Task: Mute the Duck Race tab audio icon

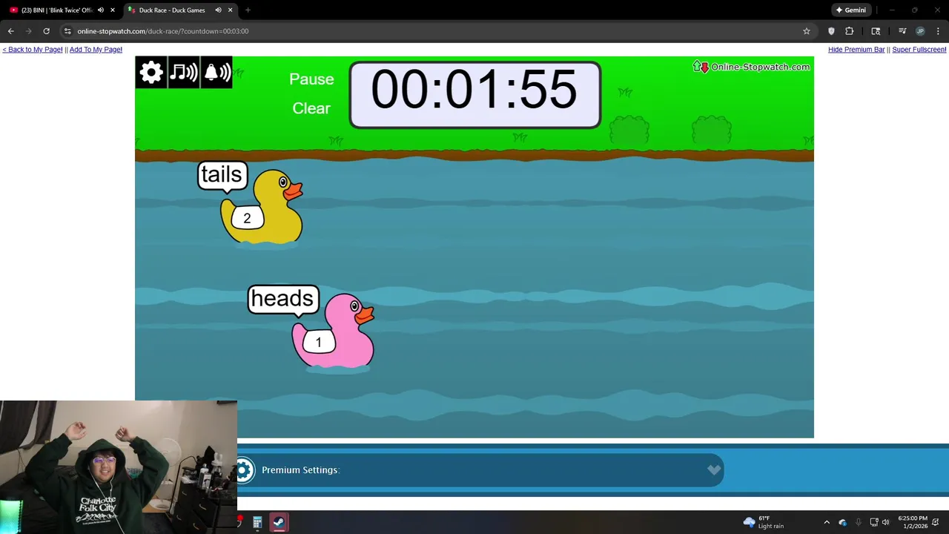Action: [218, 10]
